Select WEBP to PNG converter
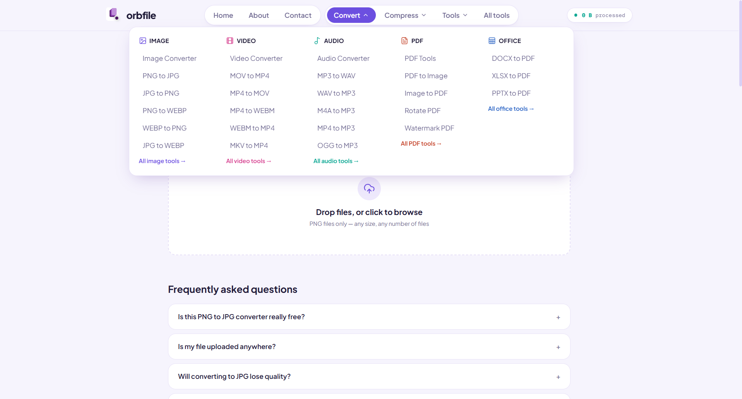This screenshot has height=399, width=742. click(x=165, y=128)
